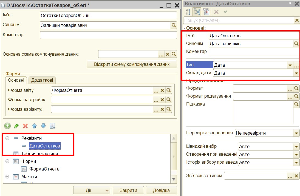Viewport: 300px width, 196px height.
Task: Open the Історія вибору при введенні dropdown
Action: point(296,162)
